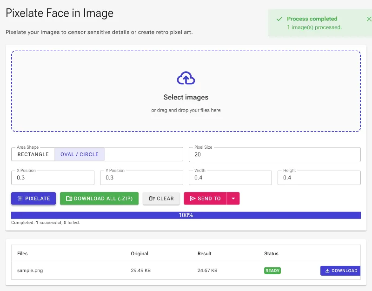
Task: Click the cloud upload icon
Action: (186, 78)
